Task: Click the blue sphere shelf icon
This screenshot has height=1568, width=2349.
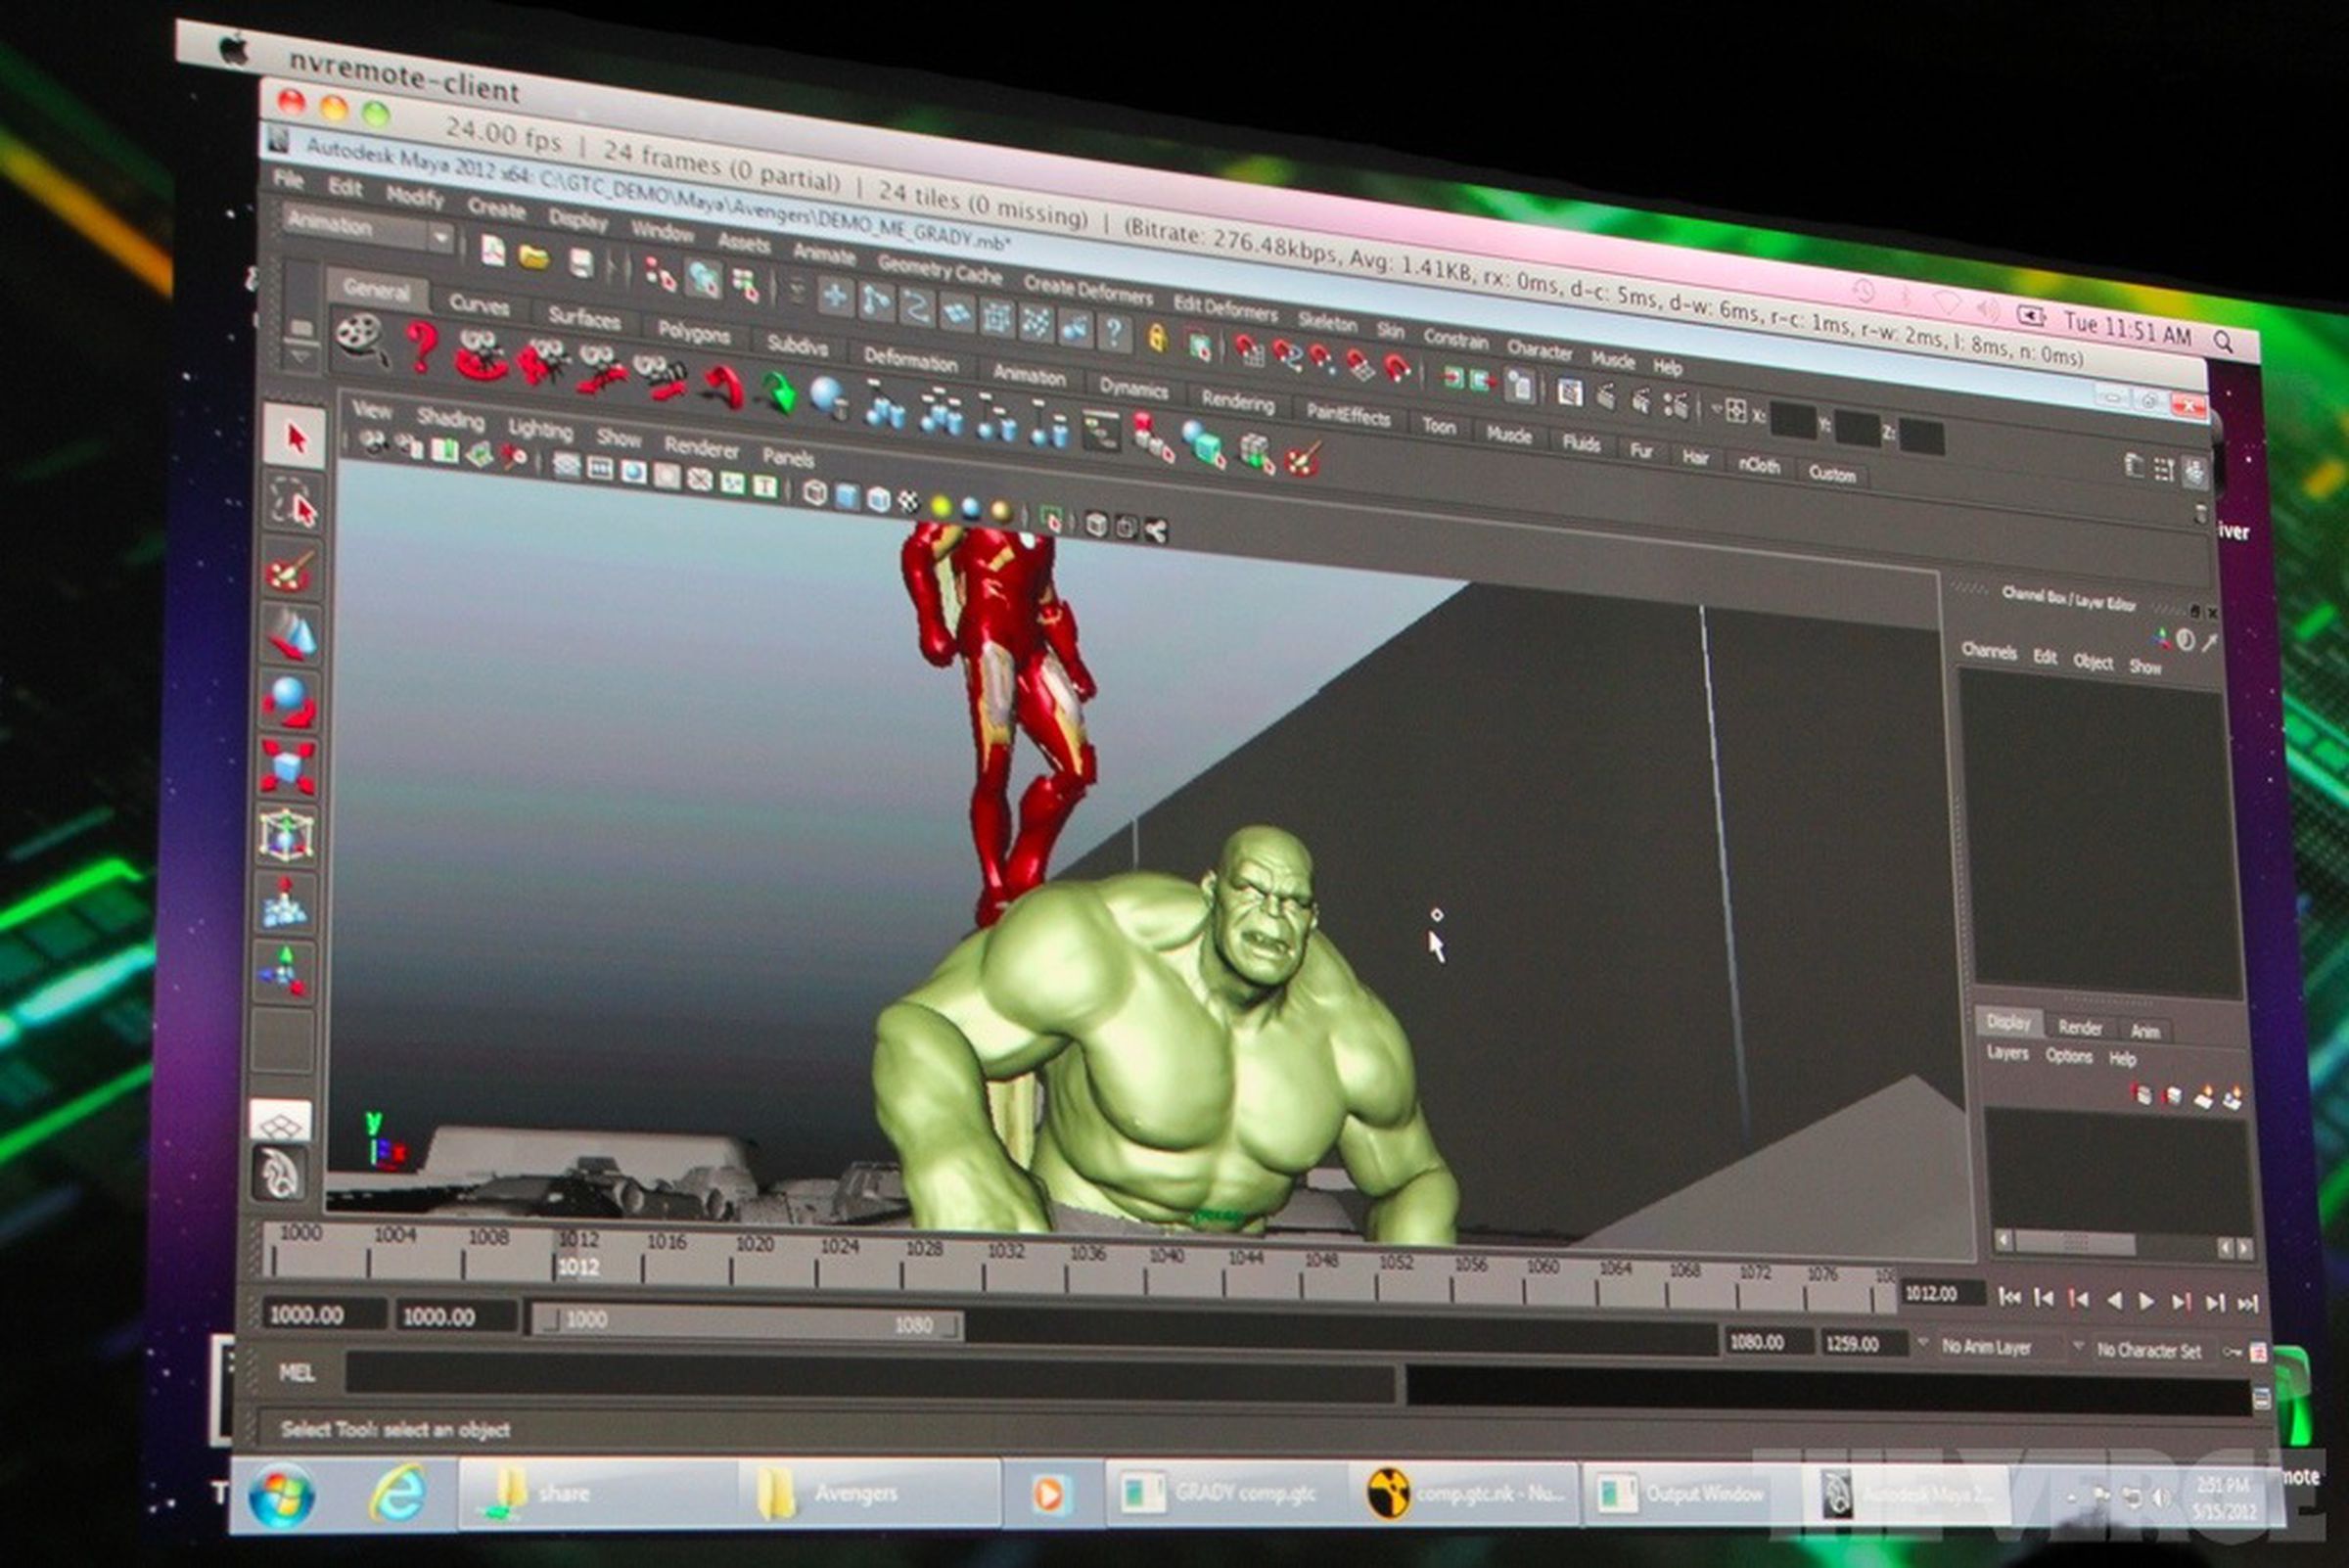Action: [x=829, y=398]
